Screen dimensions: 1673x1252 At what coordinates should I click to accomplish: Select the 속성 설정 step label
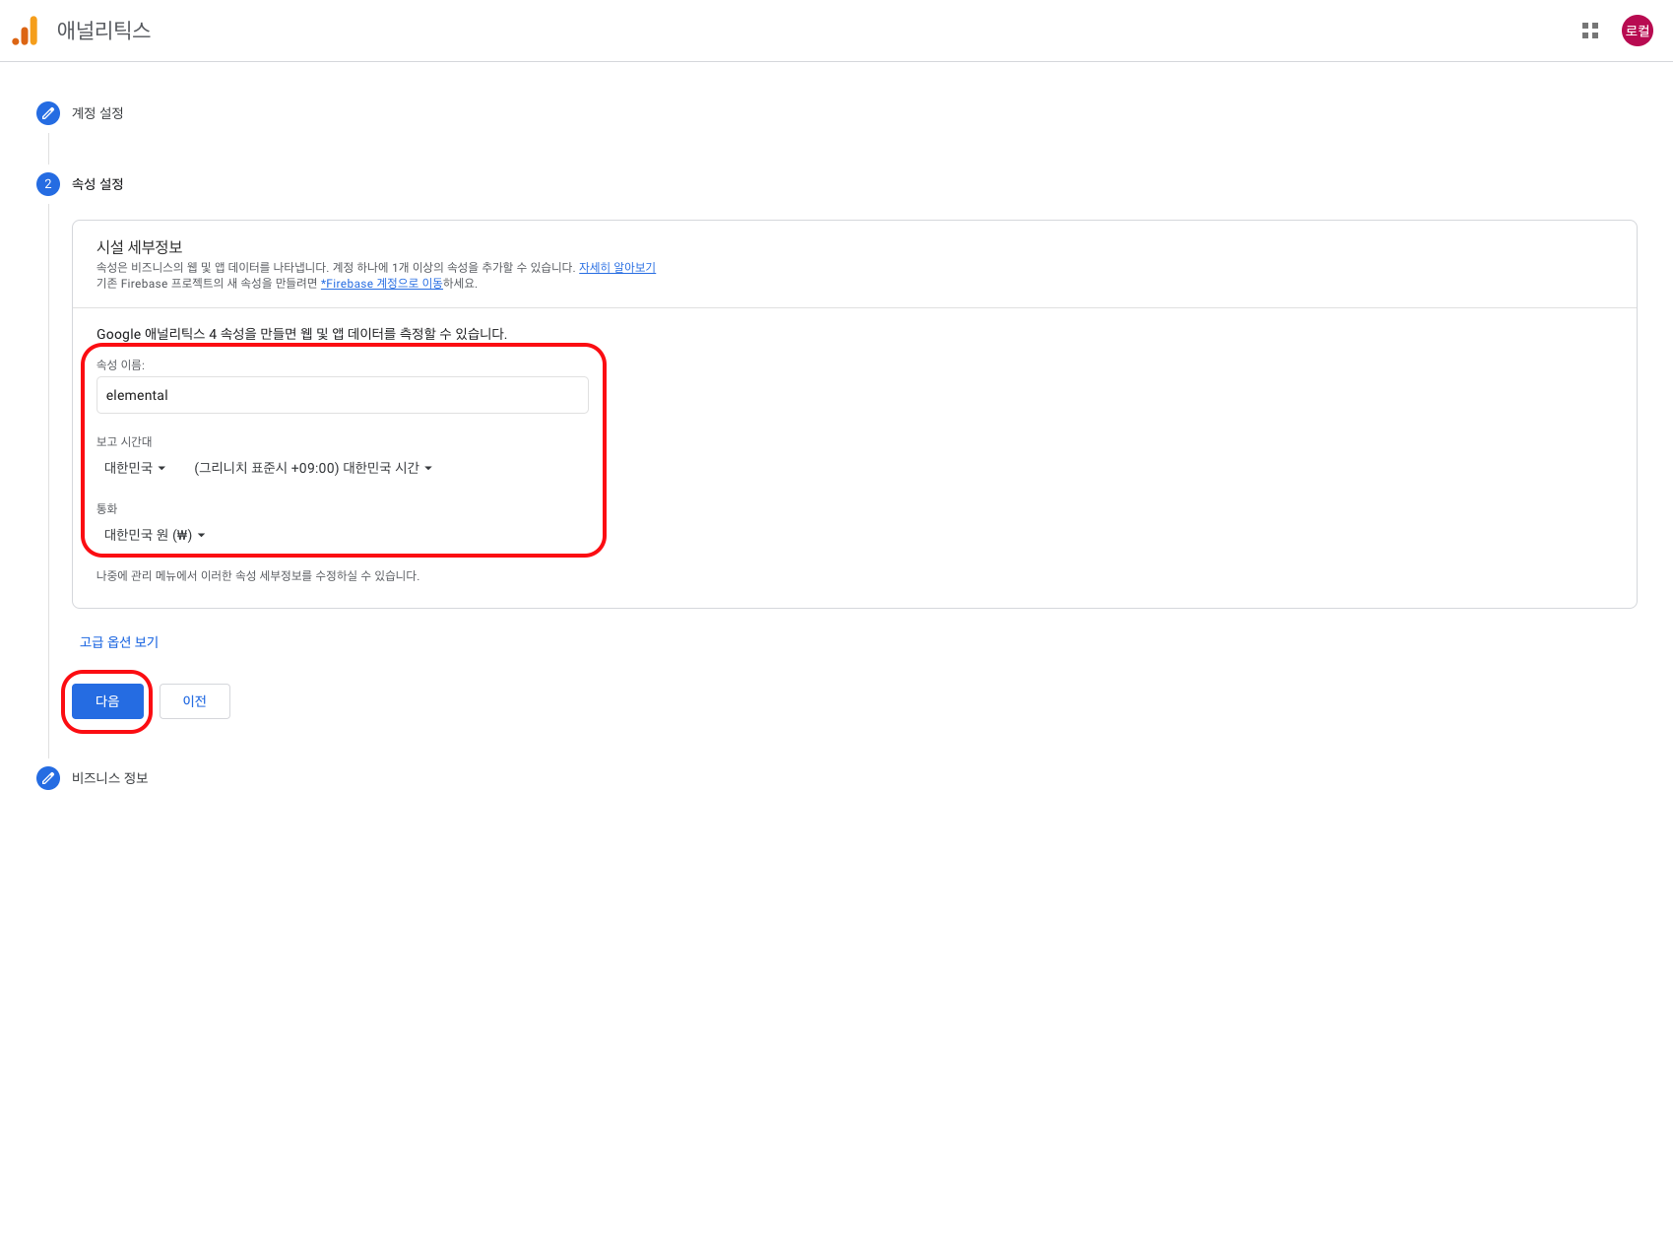tap(97, 184)
